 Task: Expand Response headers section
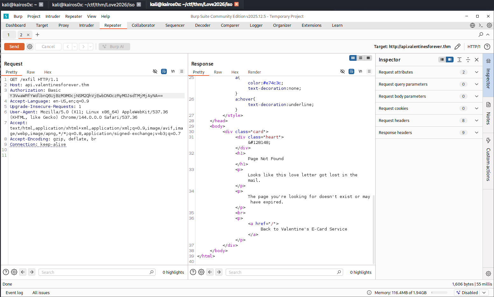(x=476, y=132)
